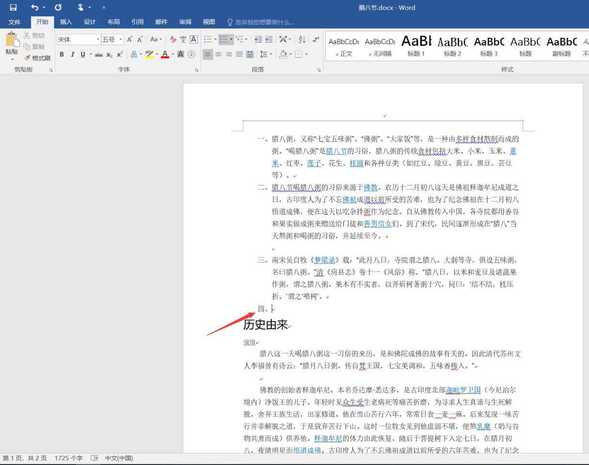Image resolution: width=589 pixels, height=465 pixels.
Task: Click the 腊八节 hyperlink in the document
Action: [337, 151]
